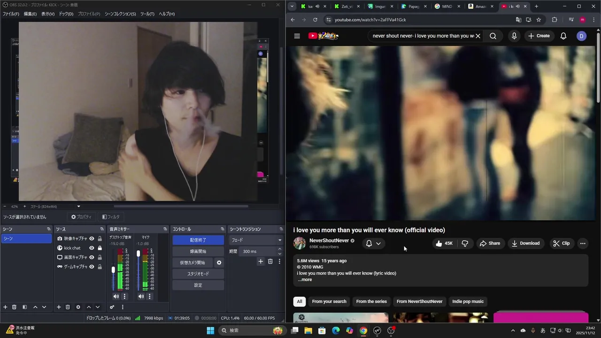
Task: Toggle visibility of ゲームキャプチャ source
Action: 92,267
